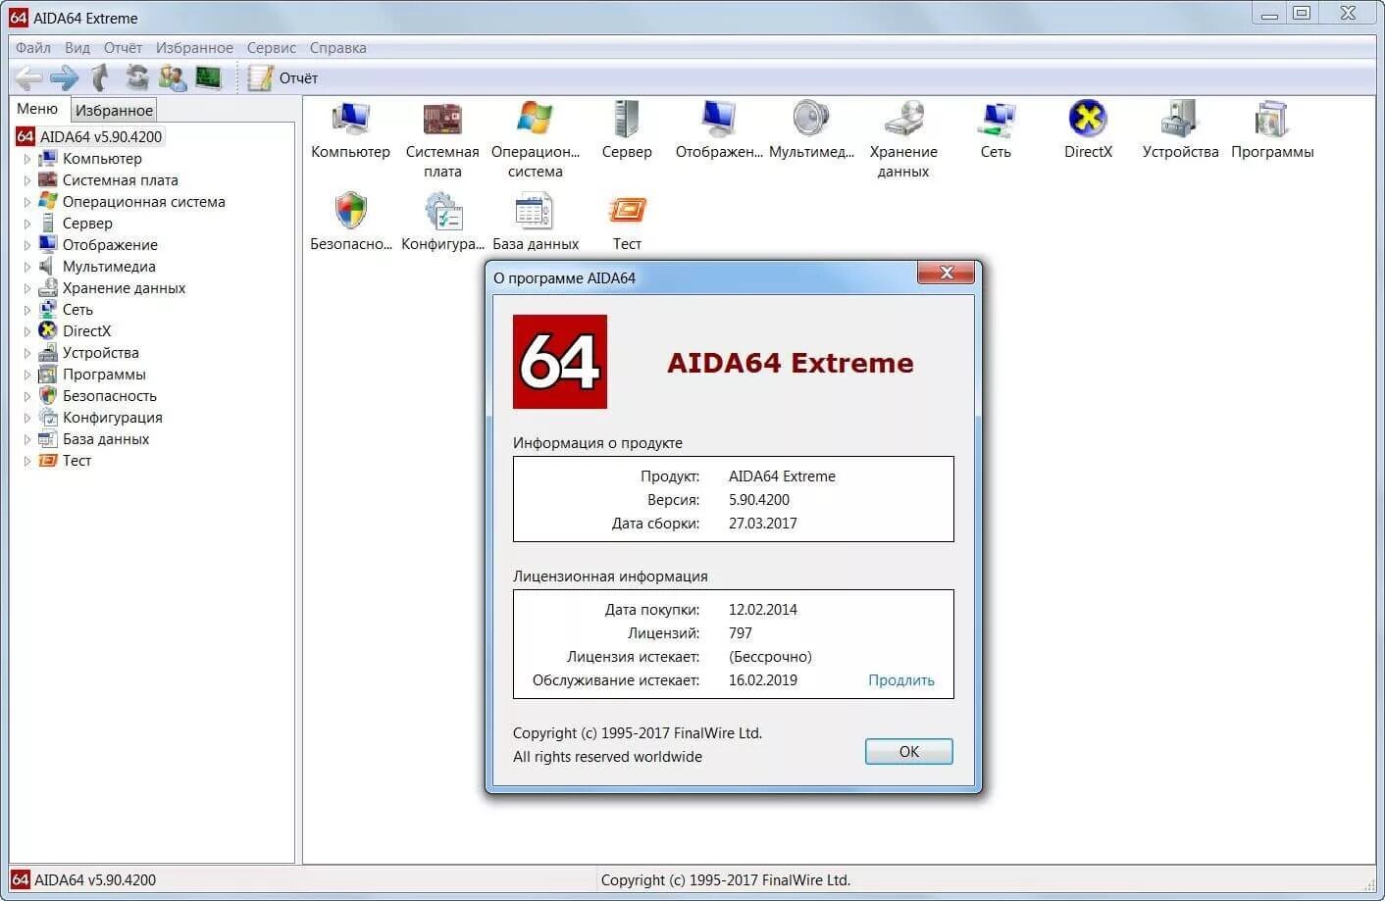The height and width of the screenshot is (901, 1385).
Task: Select Безопасность in the tree
Action: tap(110, 396)
